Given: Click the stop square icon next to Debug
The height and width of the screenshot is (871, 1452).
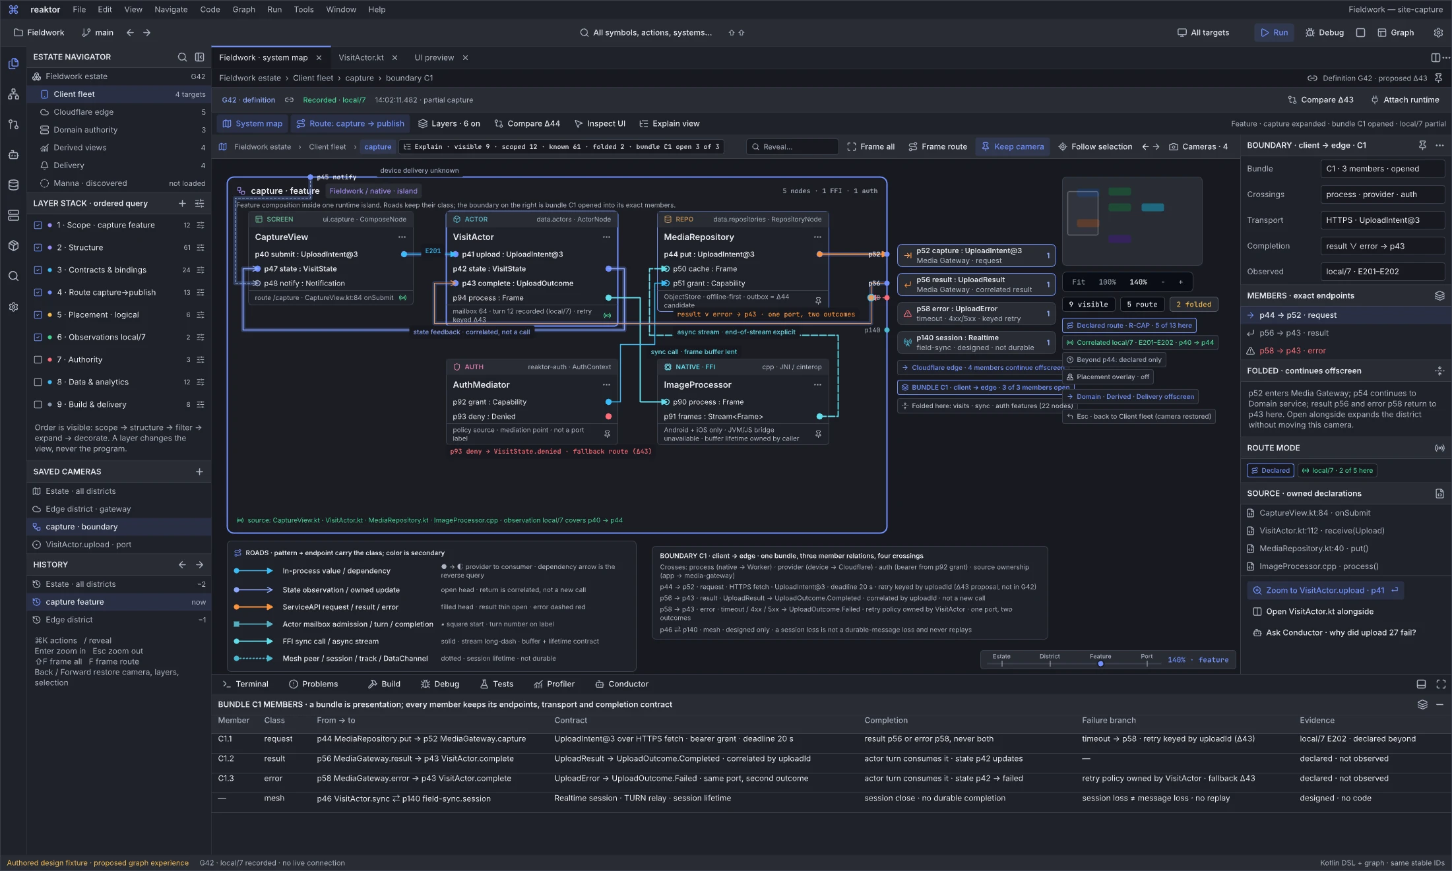Looking at the screenshot, I should tap(1360, 32).
